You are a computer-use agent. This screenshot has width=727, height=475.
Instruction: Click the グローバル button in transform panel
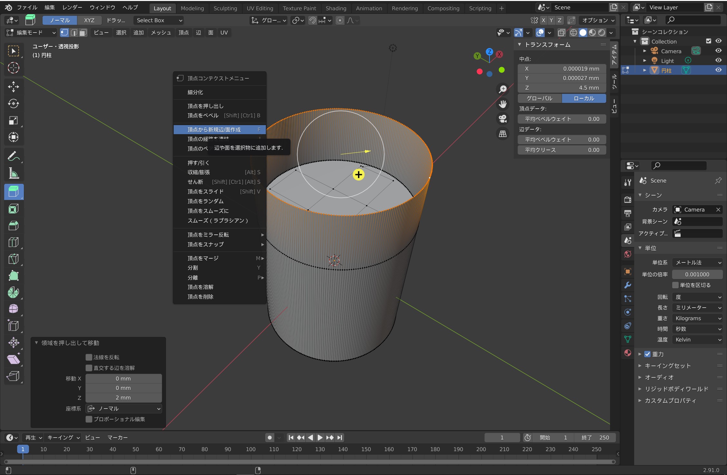click(539, 98)
